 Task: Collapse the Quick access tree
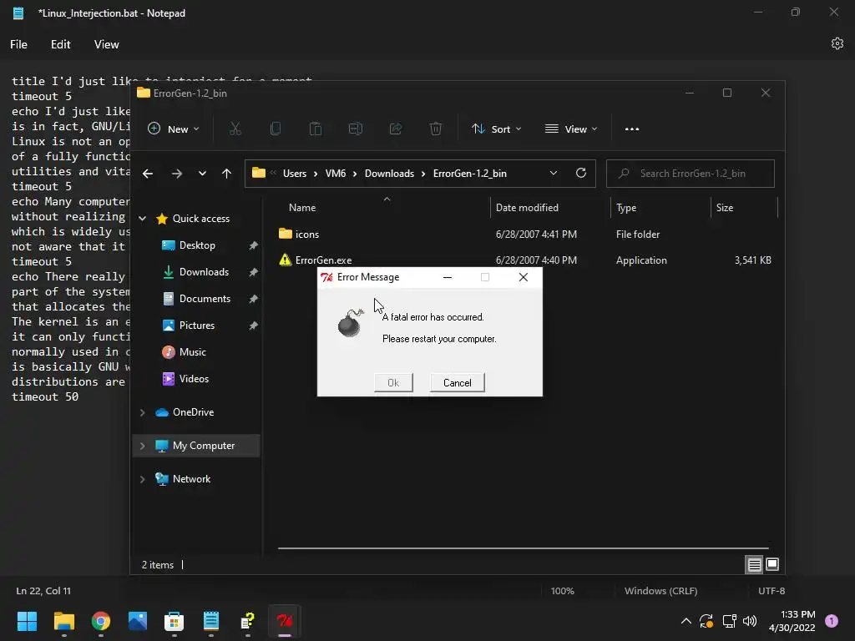click(x=142, y=219)
